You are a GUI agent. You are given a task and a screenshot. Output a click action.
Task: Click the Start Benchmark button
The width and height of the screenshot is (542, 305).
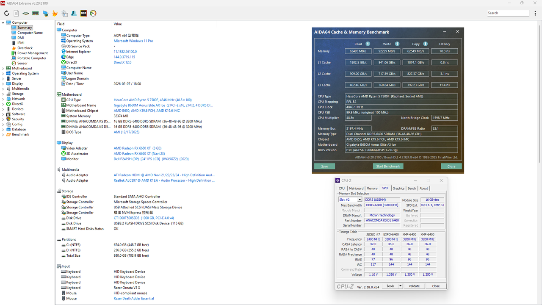coord(388,166)
